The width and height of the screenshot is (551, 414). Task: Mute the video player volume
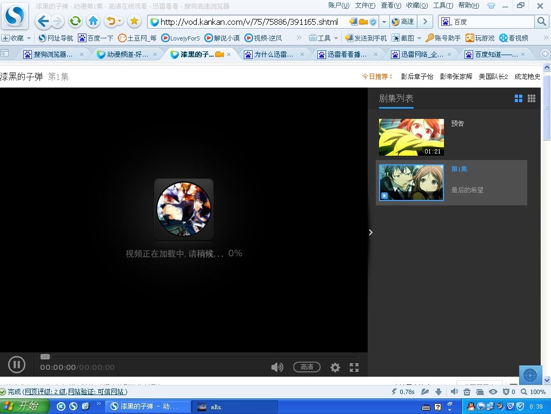click(x=277, y=367)
